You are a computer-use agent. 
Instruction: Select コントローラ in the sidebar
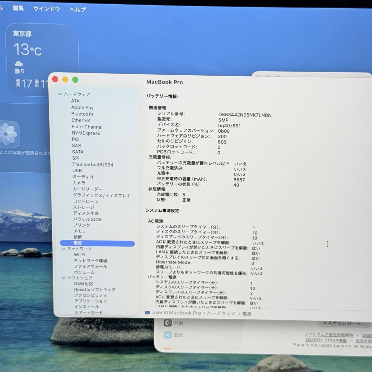point(86,201)
